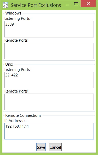Screen dimensions: 98x155
Task: Click the Remote Ports label under Unix
Action: pyautogui.click(x=16, y=91)
